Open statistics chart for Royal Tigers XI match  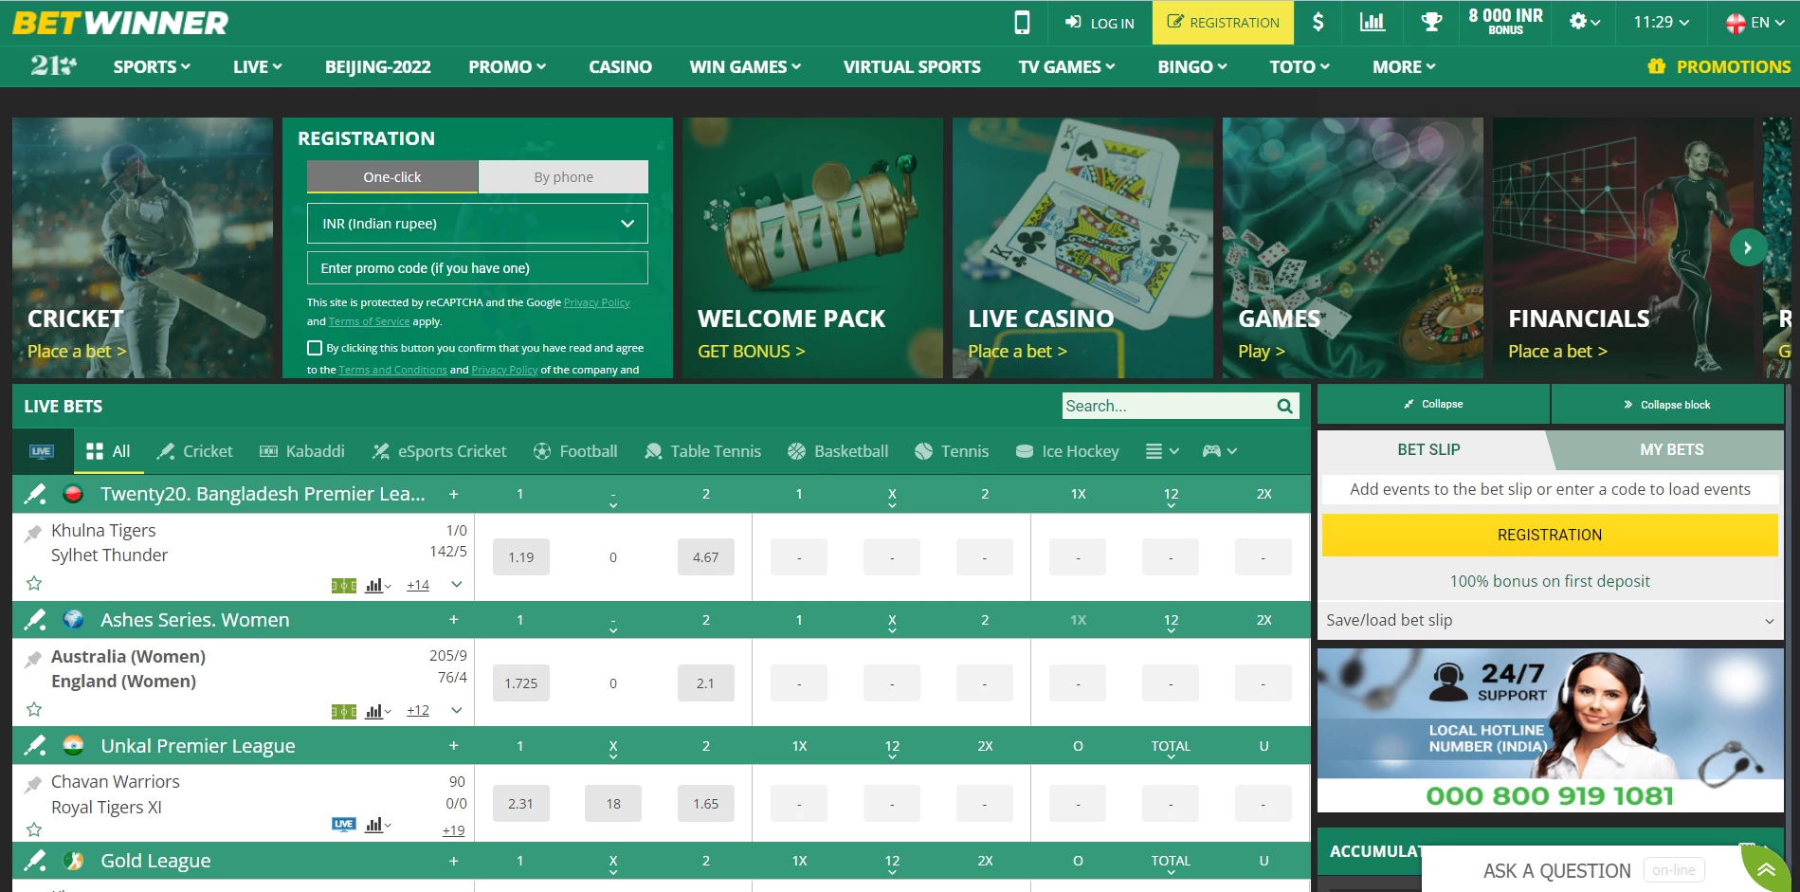click(x=378, y=825)
